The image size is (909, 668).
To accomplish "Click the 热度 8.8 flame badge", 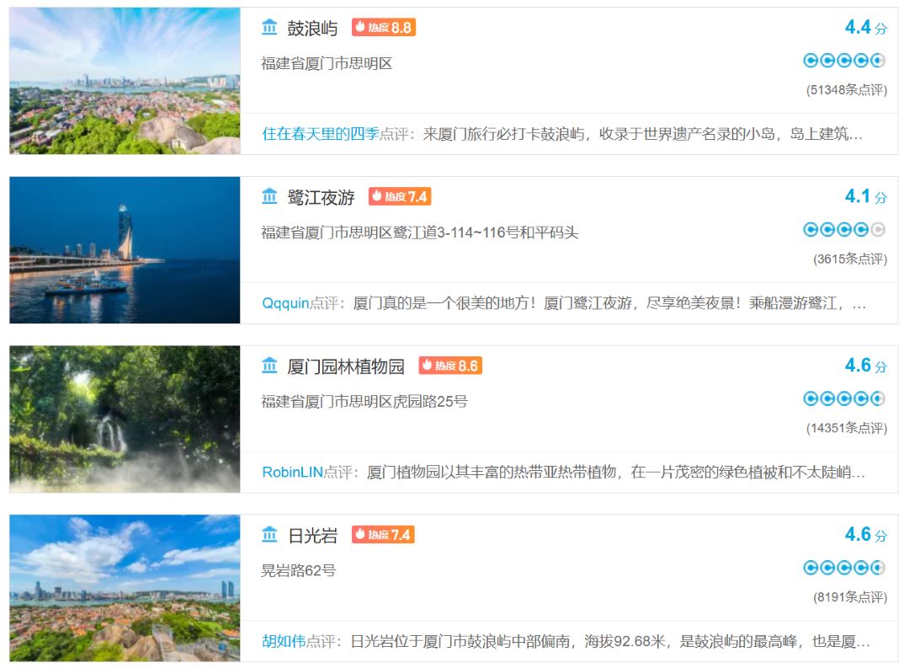I will (x=383, y=27).
